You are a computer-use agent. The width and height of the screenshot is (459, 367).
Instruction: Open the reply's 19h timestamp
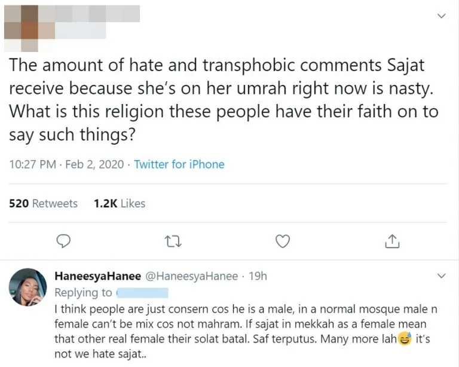pos(258,276)
